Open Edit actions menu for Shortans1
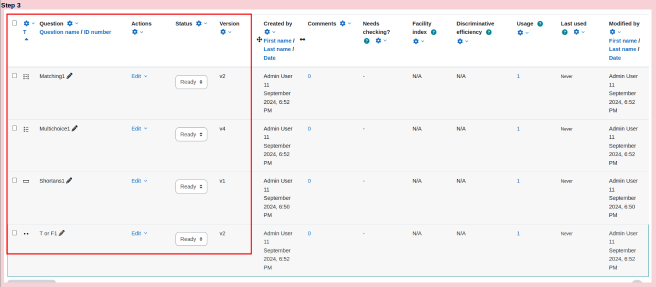 coord(139,181)
